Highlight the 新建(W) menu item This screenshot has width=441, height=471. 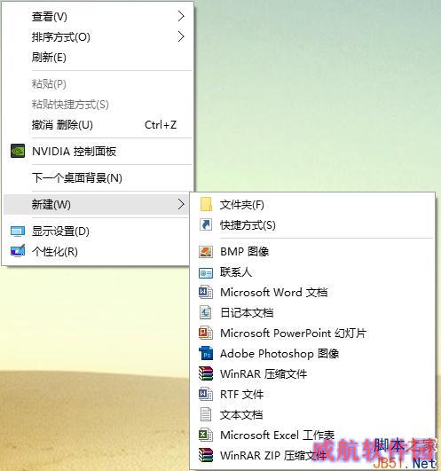(97, 204)
